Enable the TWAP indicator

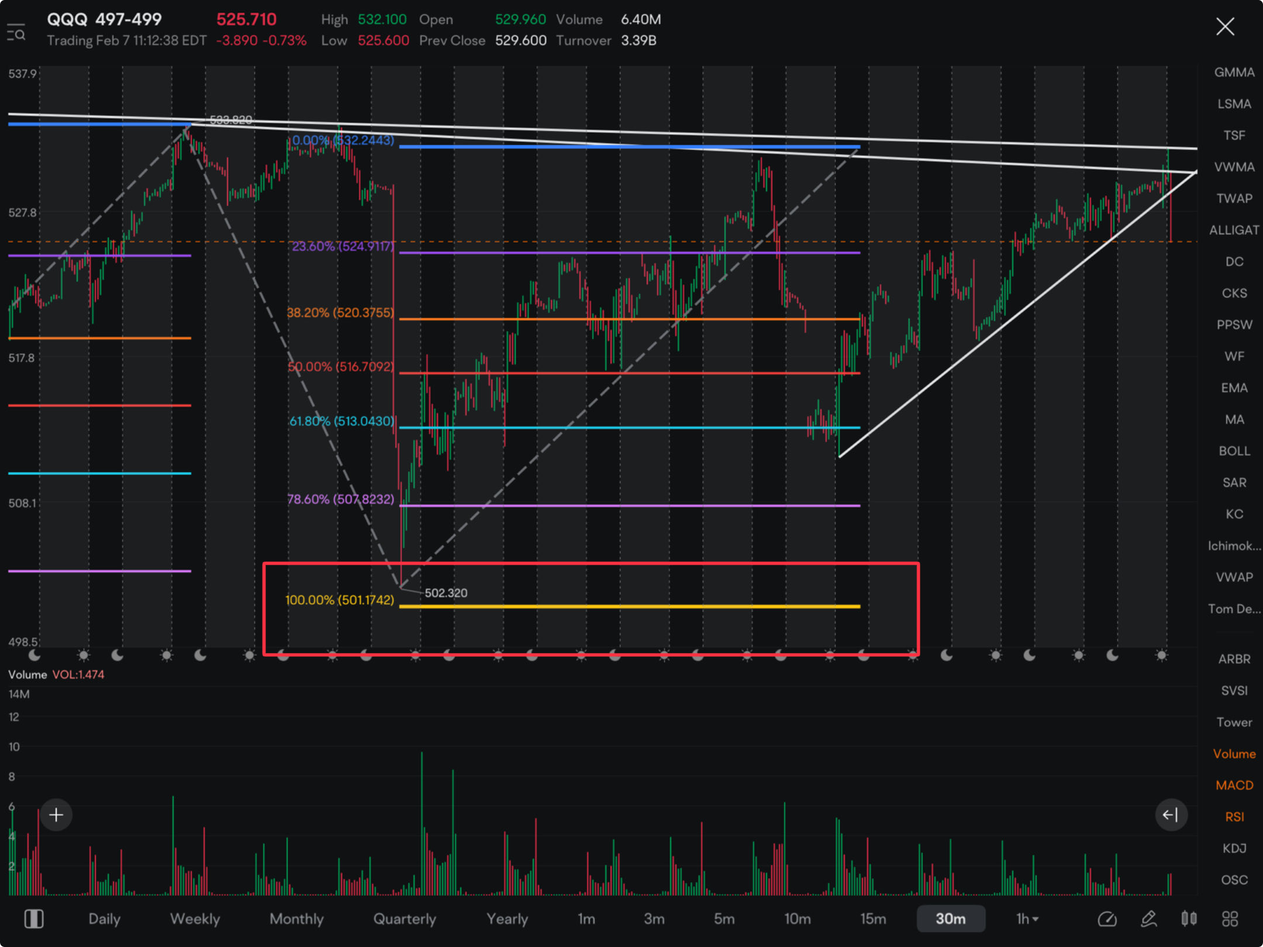[1234, 199]
